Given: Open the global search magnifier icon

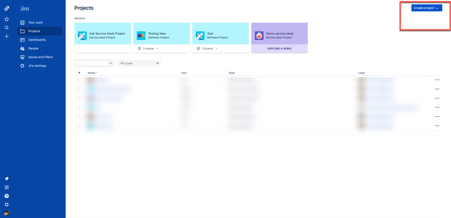Looking at the screenshot, I should 7,28.
